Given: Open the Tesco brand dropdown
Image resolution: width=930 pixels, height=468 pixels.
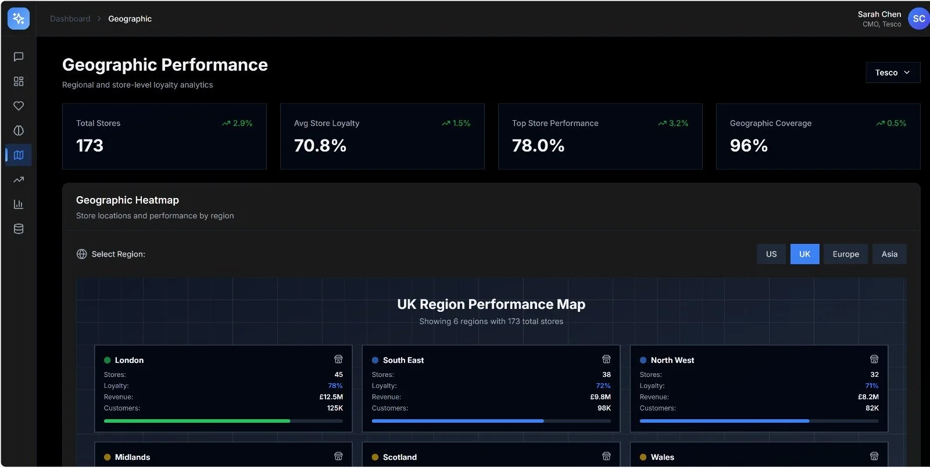Looking at the screenshot, I should (893, 73).
